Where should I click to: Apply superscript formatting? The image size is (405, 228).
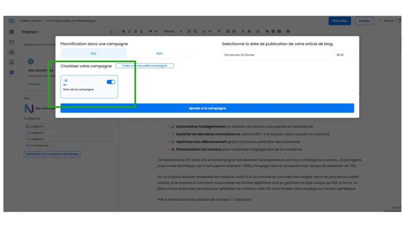coord(210,31)
